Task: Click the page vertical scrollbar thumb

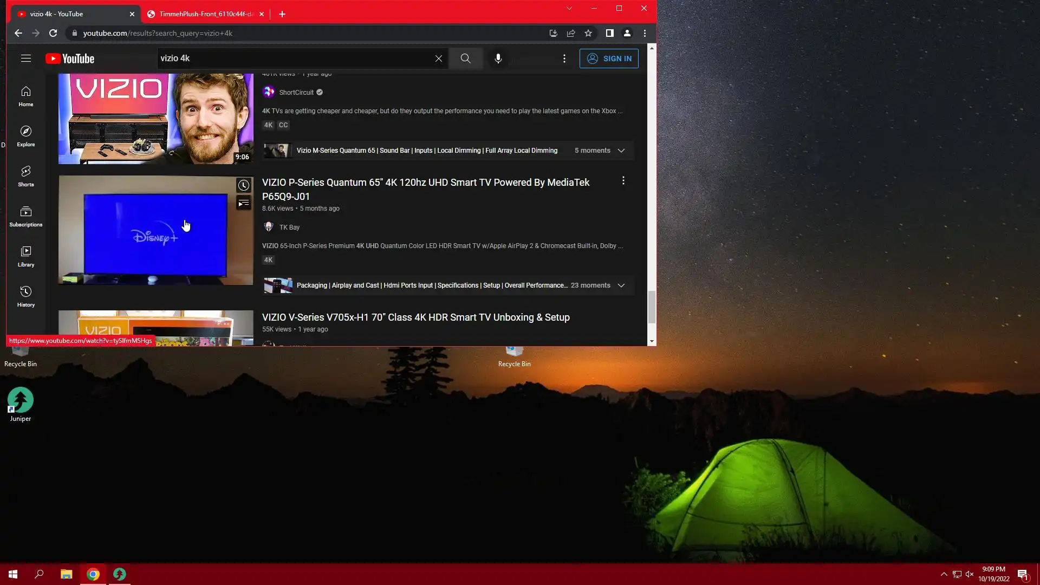Action: click(x=652, y=306)
